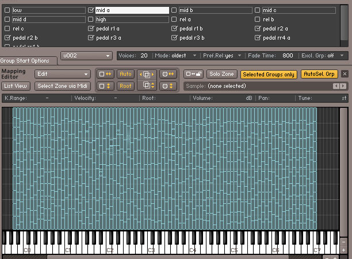The width and height of the screenshot is (352, 259).
Task: Check the 'rel a' group checkbox
Action: [x=174, y=20]
